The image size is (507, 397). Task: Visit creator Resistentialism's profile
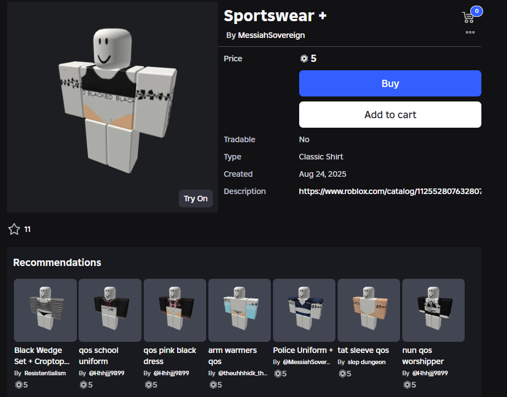[x=45, y=373]
